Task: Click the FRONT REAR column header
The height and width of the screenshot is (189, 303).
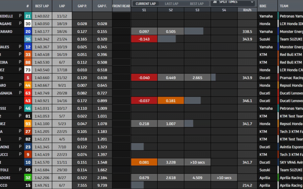Action: point(121,6)
